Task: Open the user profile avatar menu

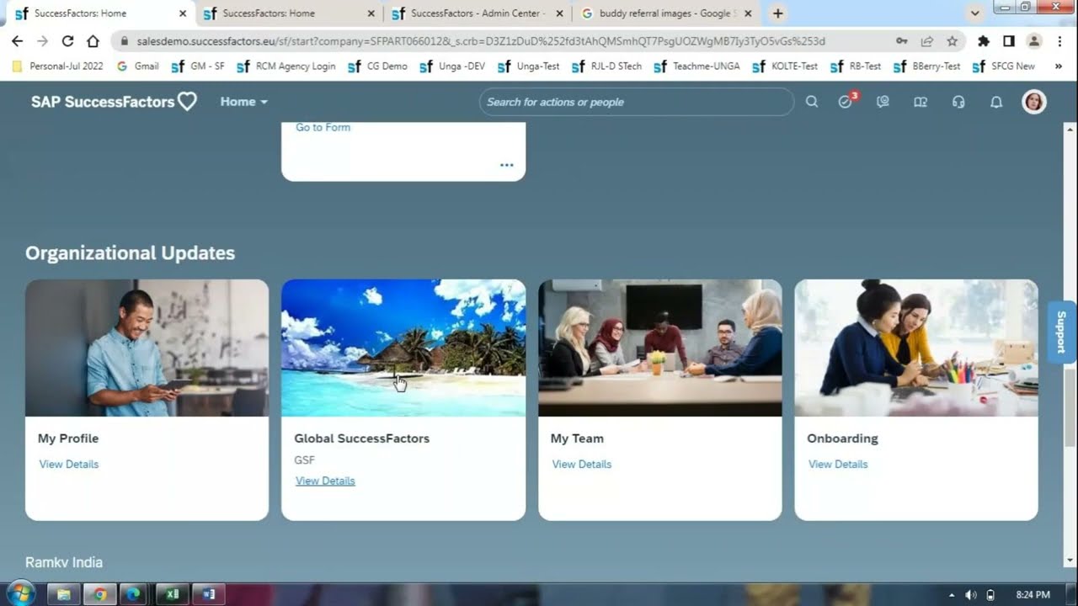Action: click(x=1034, y=102)
